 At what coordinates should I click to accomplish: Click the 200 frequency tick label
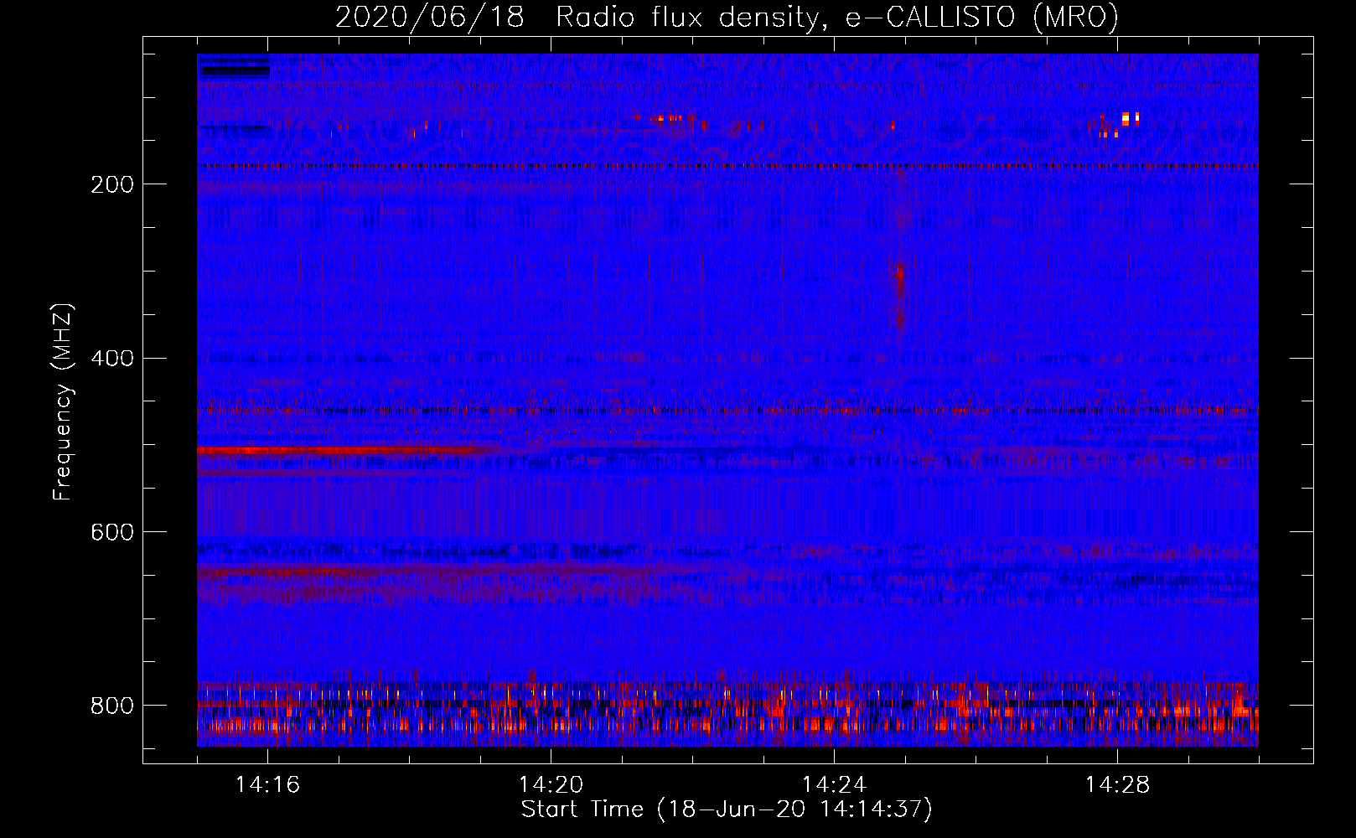(x=111, y=184)
